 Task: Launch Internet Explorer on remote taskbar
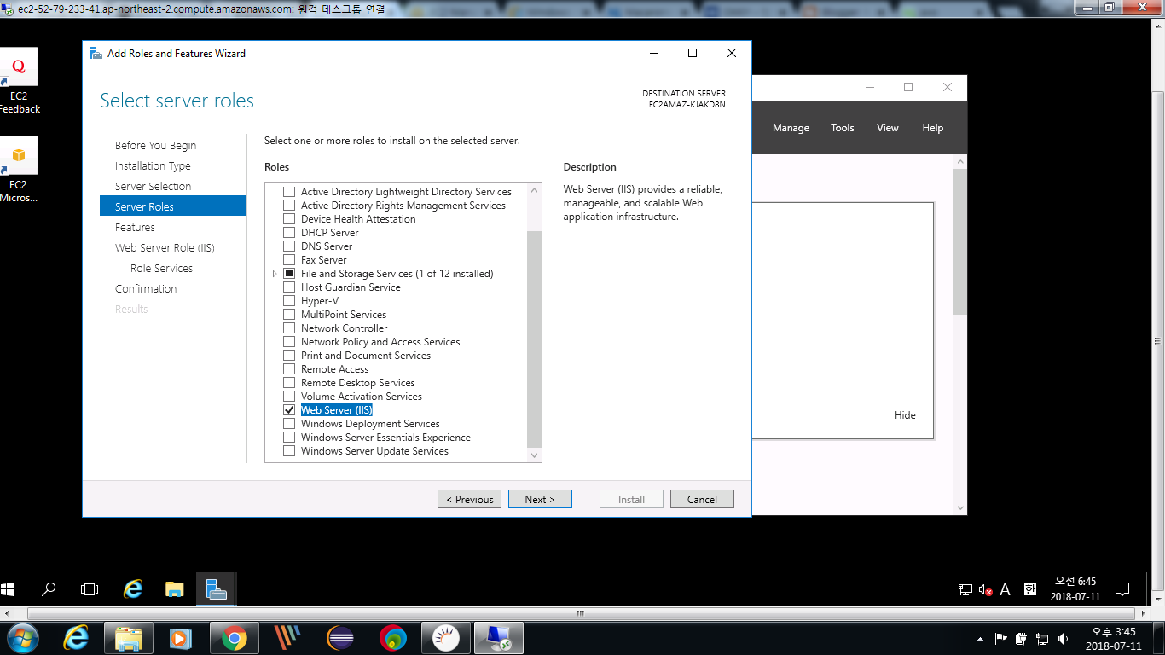pos(133,588)
